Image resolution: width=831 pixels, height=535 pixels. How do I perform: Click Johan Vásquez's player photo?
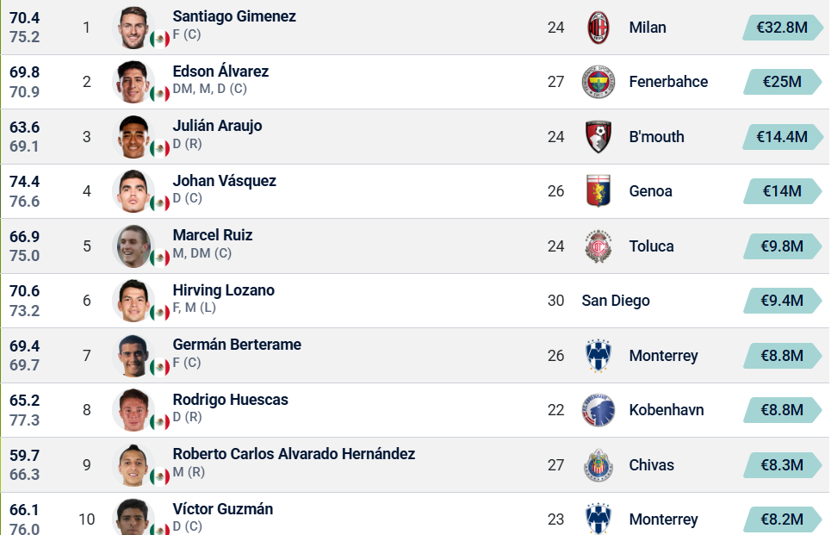pos(134,191)
